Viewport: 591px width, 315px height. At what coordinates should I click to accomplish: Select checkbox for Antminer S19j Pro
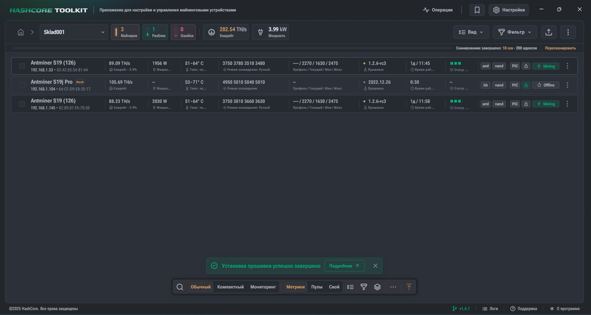(x=22, y=85)
